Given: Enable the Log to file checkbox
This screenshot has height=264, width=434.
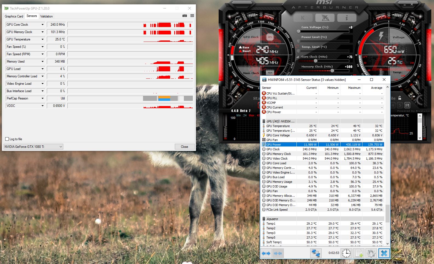Looking at the screenshot, I should (x=7, y=139).
